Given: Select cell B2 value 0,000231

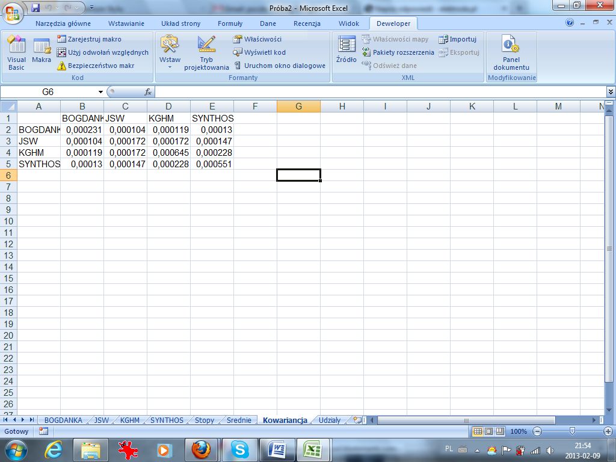Looking at the screenshot, I should click(82, 130).
